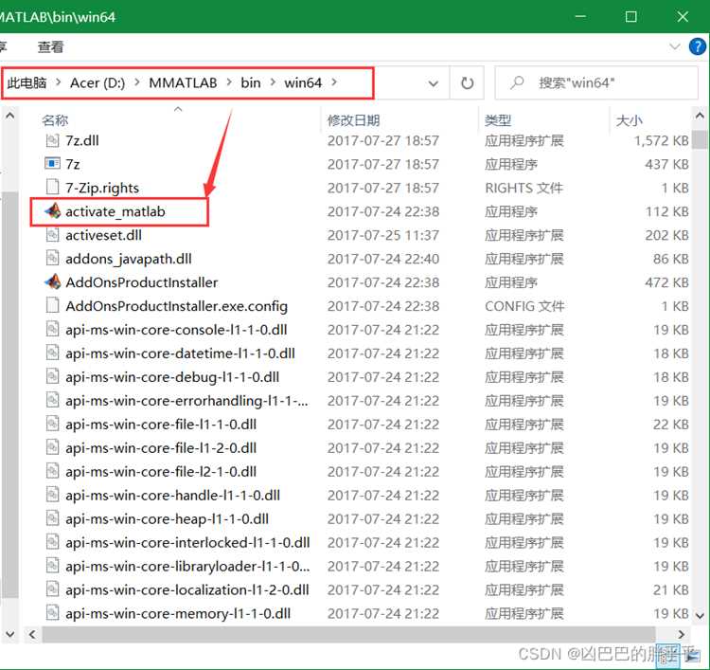Image resolution: width=710 pixels, height=670 pixels.
Task: Click the 7-Zip.rights file icon
Action: pyautogui.click(x=52, y=187)
